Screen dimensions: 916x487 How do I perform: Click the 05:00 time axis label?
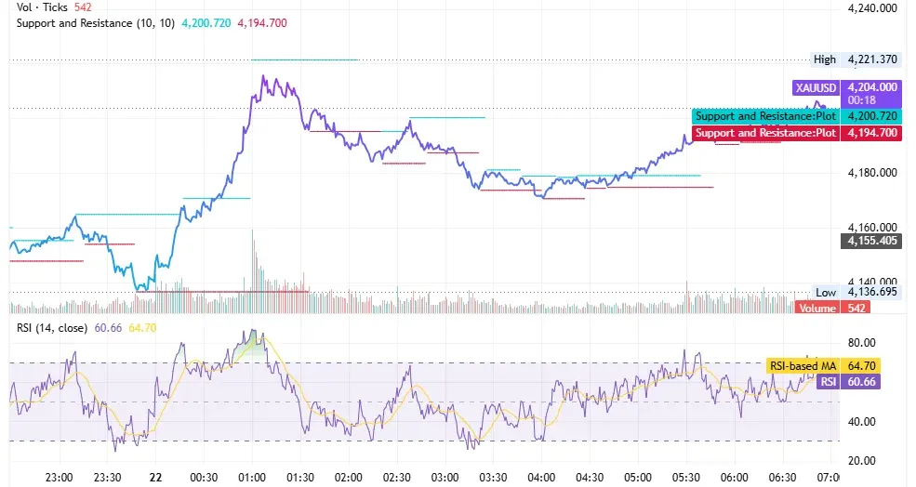[637, 478]
